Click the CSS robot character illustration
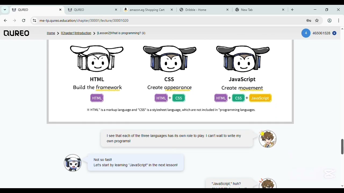This screenshot has height=193, width=344. click(170, 59)
